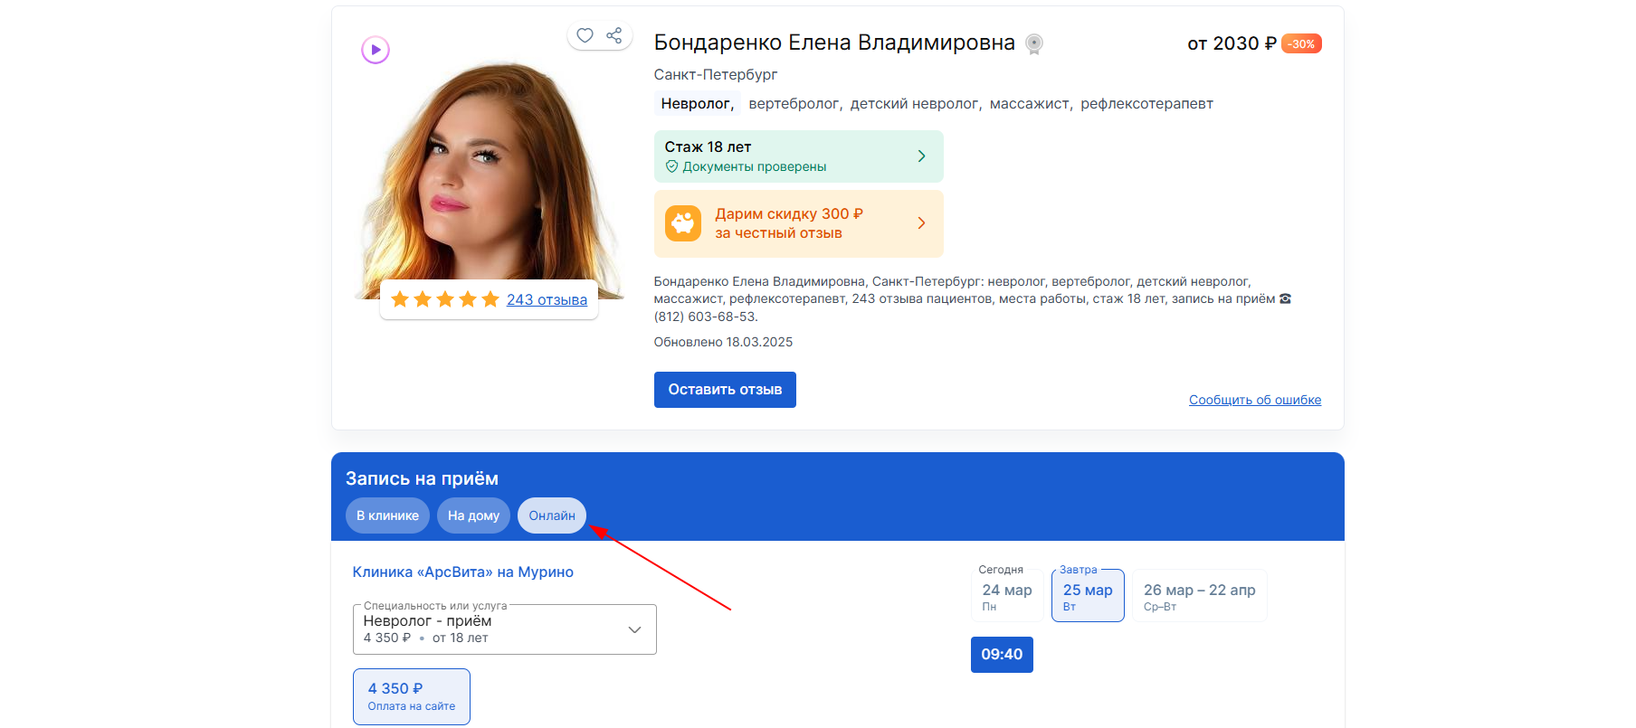Viewport: 1636px width, 728px height.
Task: Click the 'Невролог' specialty tag
Action: pyautogui.click(x=697, y=104)
